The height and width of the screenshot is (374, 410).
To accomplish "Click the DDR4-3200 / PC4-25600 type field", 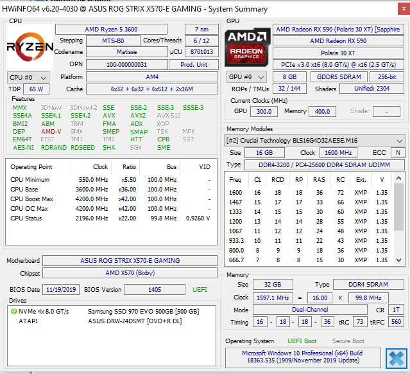I will 324,165.
